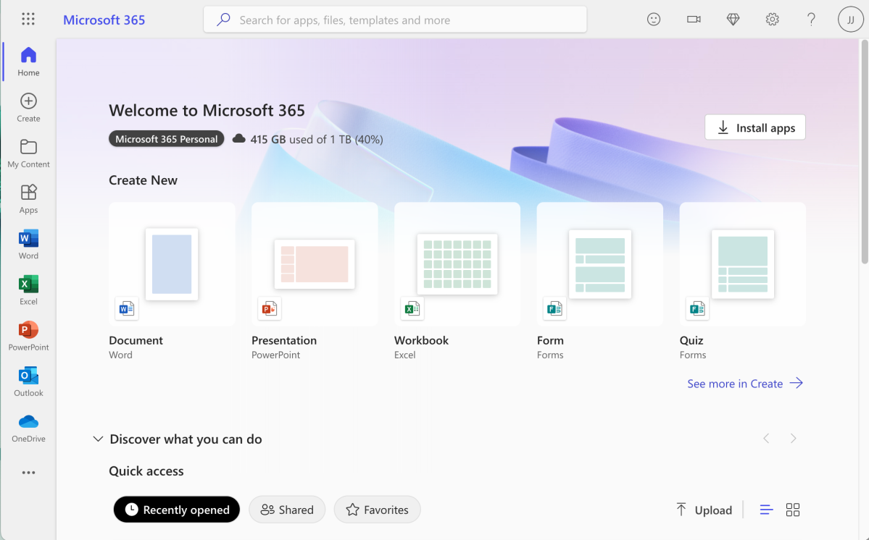This screenshot has height=540, width=869.
Task: Open the app launcher waffle icon
Action: pyautogui.click(x=28, y=20)
